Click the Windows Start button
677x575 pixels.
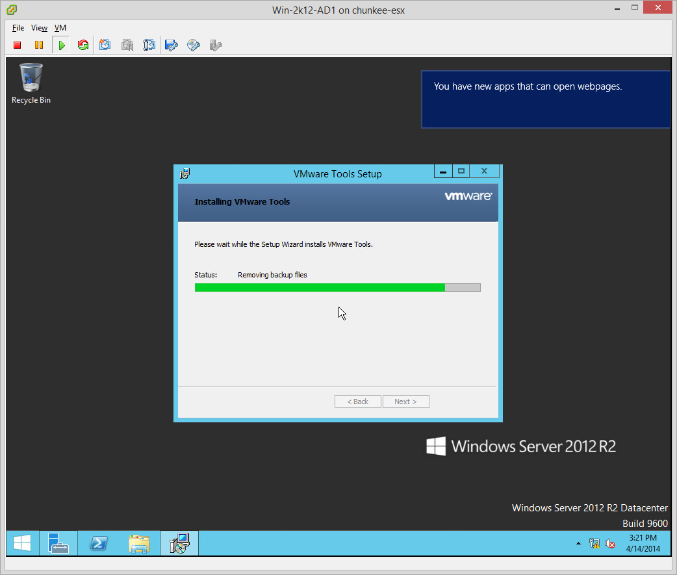point(22,543)
